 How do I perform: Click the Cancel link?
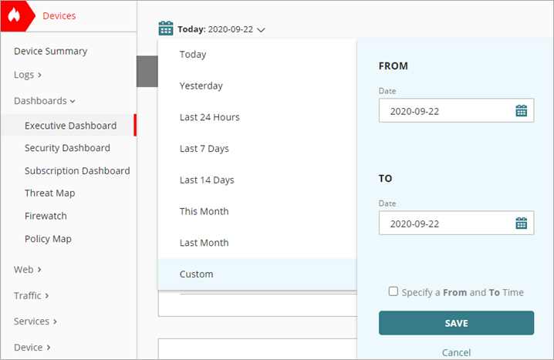pyautogui.click(x=456, y=352)
